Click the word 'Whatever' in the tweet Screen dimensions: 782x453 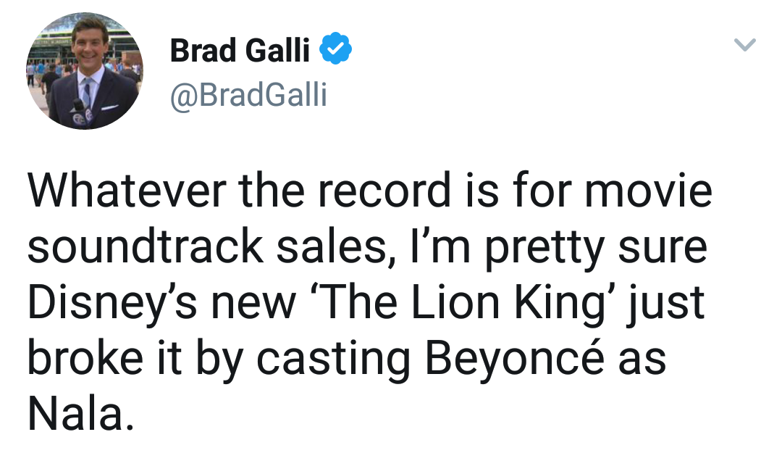127,191
